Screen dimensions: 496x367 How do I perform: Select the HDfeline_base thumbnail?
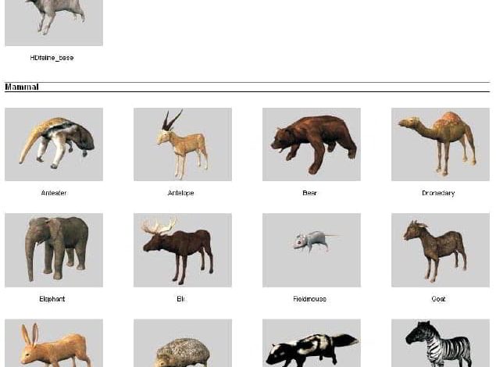click(x=54, y=23)
